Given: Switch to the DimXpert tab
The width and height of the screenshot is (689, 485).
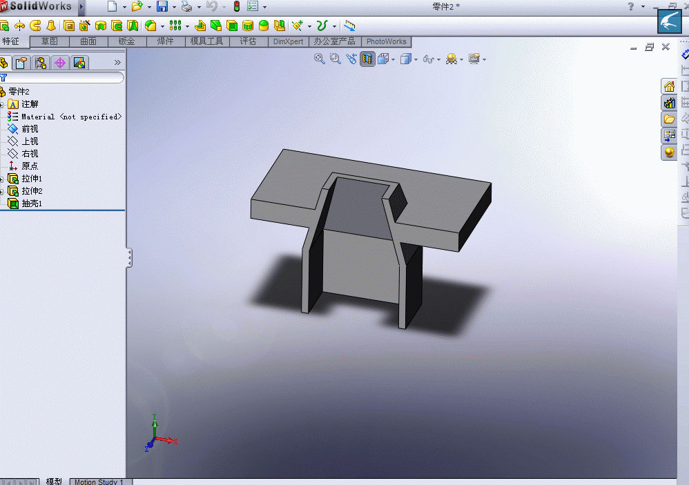Looking at the screenshot, I should point(288,41).
